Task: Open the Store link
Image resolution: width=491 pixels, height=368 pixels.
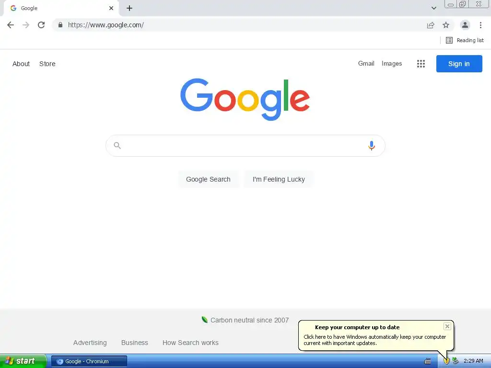Action: click(x=47, y=64)
